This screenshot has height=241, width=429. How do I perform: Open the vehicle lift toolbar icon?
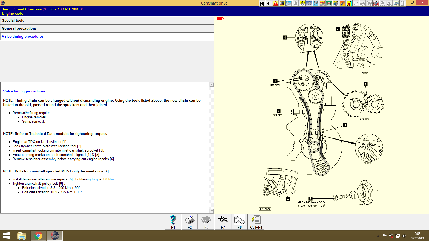click(329, 3)
